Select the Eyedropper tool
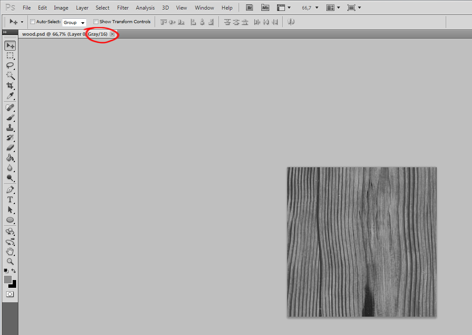The height and width of the screenshot is (335, 472). pyautogui.click(x=10, y=96)
